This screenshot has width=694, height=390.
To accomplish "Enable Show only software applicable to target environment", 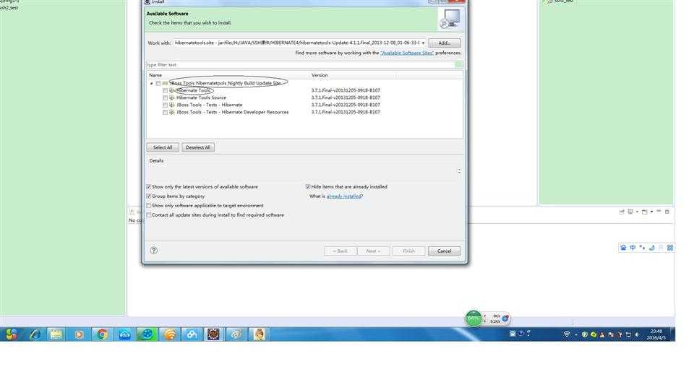I will tap(149, 206).
